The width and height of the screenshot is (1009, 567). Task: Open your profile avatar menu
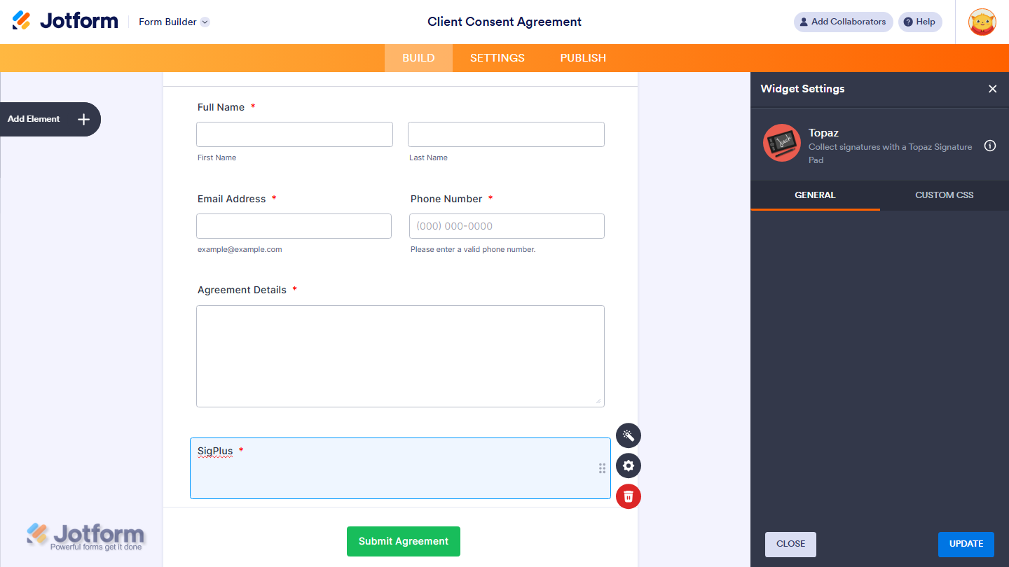tap(982, 22)
